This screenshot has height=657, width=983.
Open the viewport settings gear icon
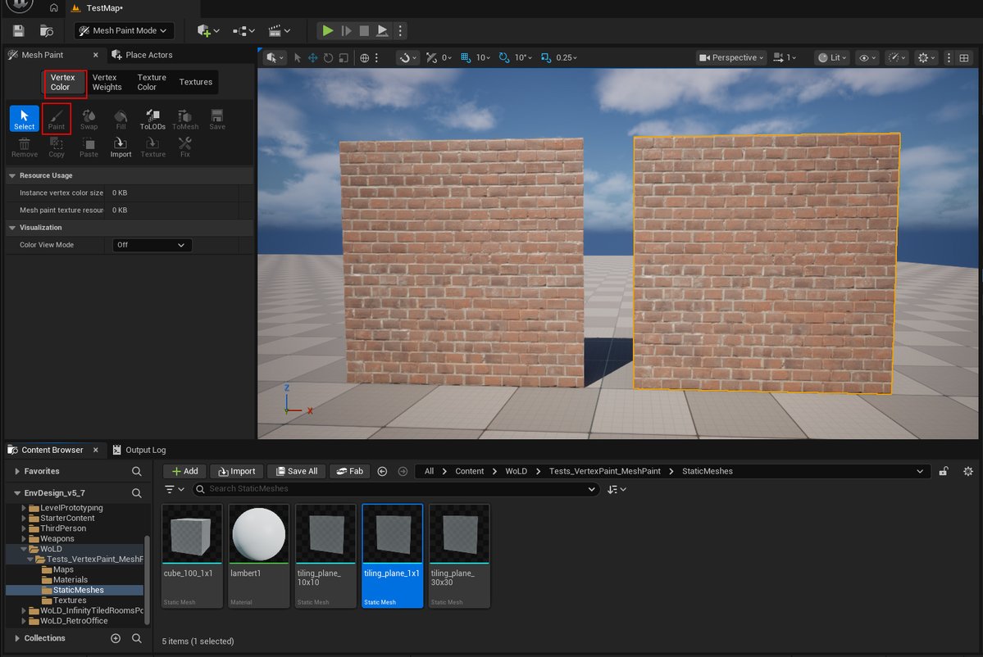click(925, 57)
